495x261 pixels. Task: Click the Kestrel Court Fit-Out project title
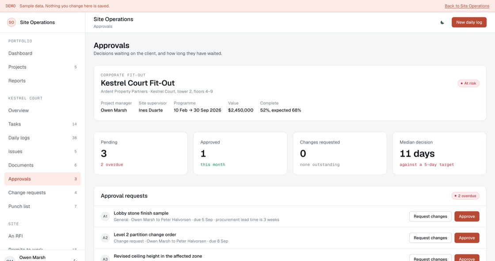tap(137, 83)
